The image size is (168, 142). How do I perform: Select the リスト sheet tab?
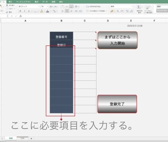click(x=22, y=138)
